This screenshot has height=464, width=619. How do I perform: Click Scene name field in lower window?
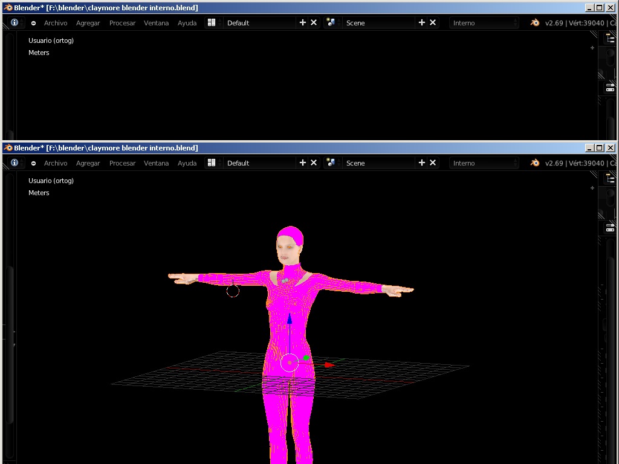(x=378, y=163)
